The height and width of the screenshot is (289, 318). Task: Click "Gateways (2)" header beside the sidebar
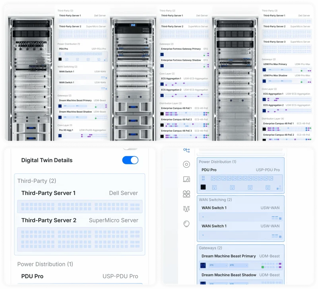pyautogui.click(x=211, y=248)
